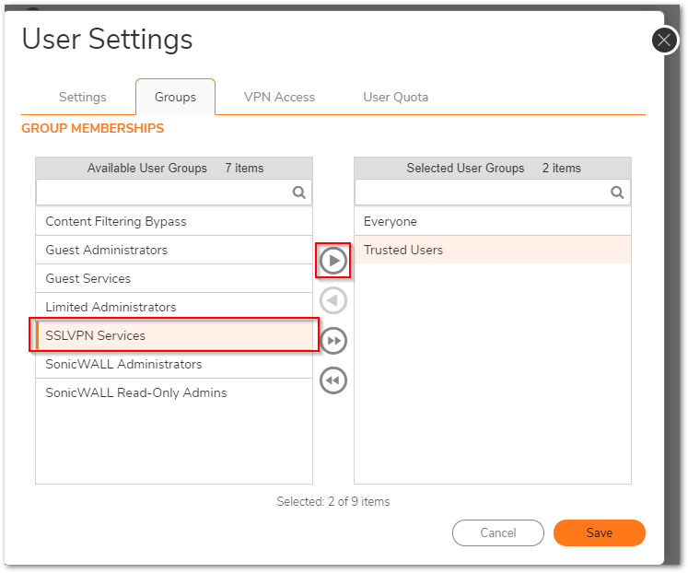The width and height of the screenshot is (688, 573).
Task: Click the remove all groups double-arrow button
Action: (333, 380)
